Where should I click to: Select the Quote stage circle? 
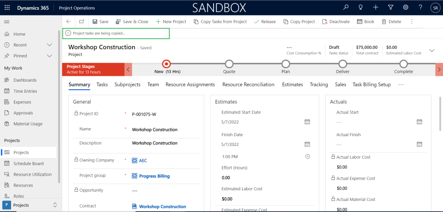[229, 64]
